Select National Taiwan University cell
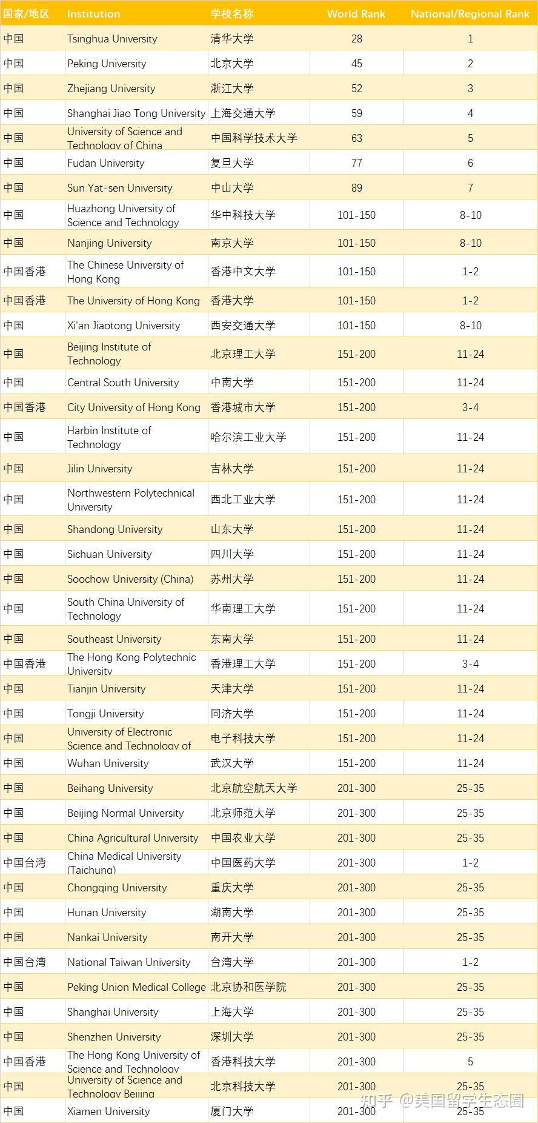538x1123 pixels. (136, 962)
